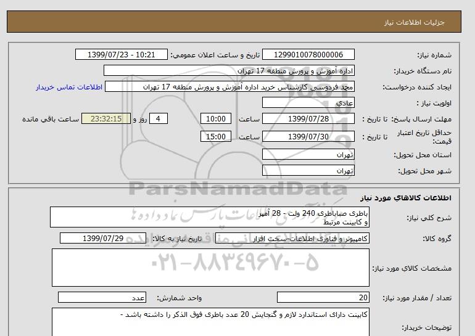
Task: Click the label توضیحات خریدار
Action: [426, 327]
